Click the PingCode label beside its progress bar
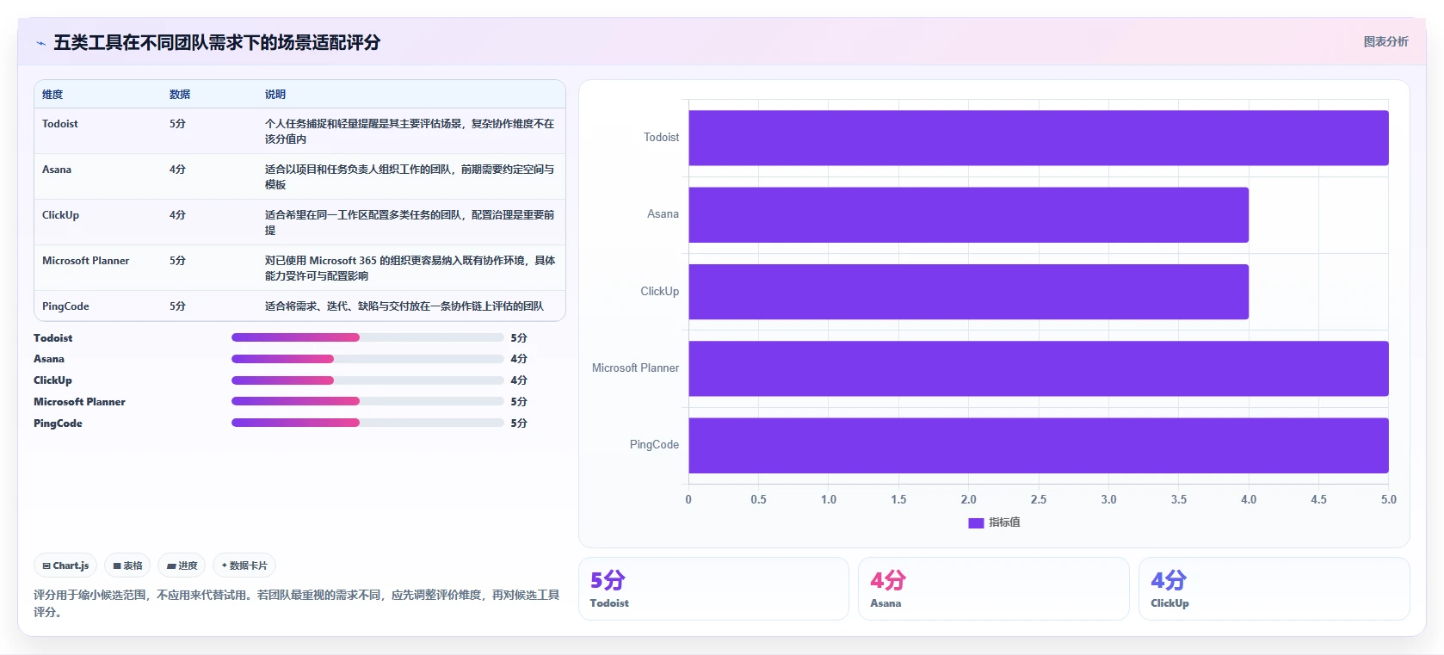 pyautogui.click(x=58, y=423)
